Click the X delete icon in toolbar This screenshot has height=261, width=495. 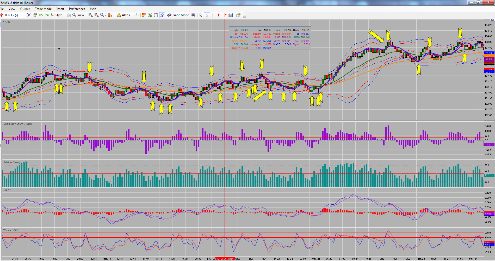click(x=29, y=15)
